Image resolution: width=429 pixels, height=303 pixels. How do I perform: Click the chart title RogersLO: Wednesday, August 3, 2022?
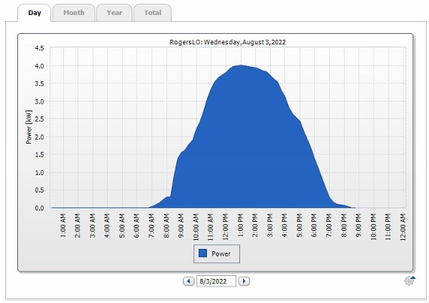point(227,42)
